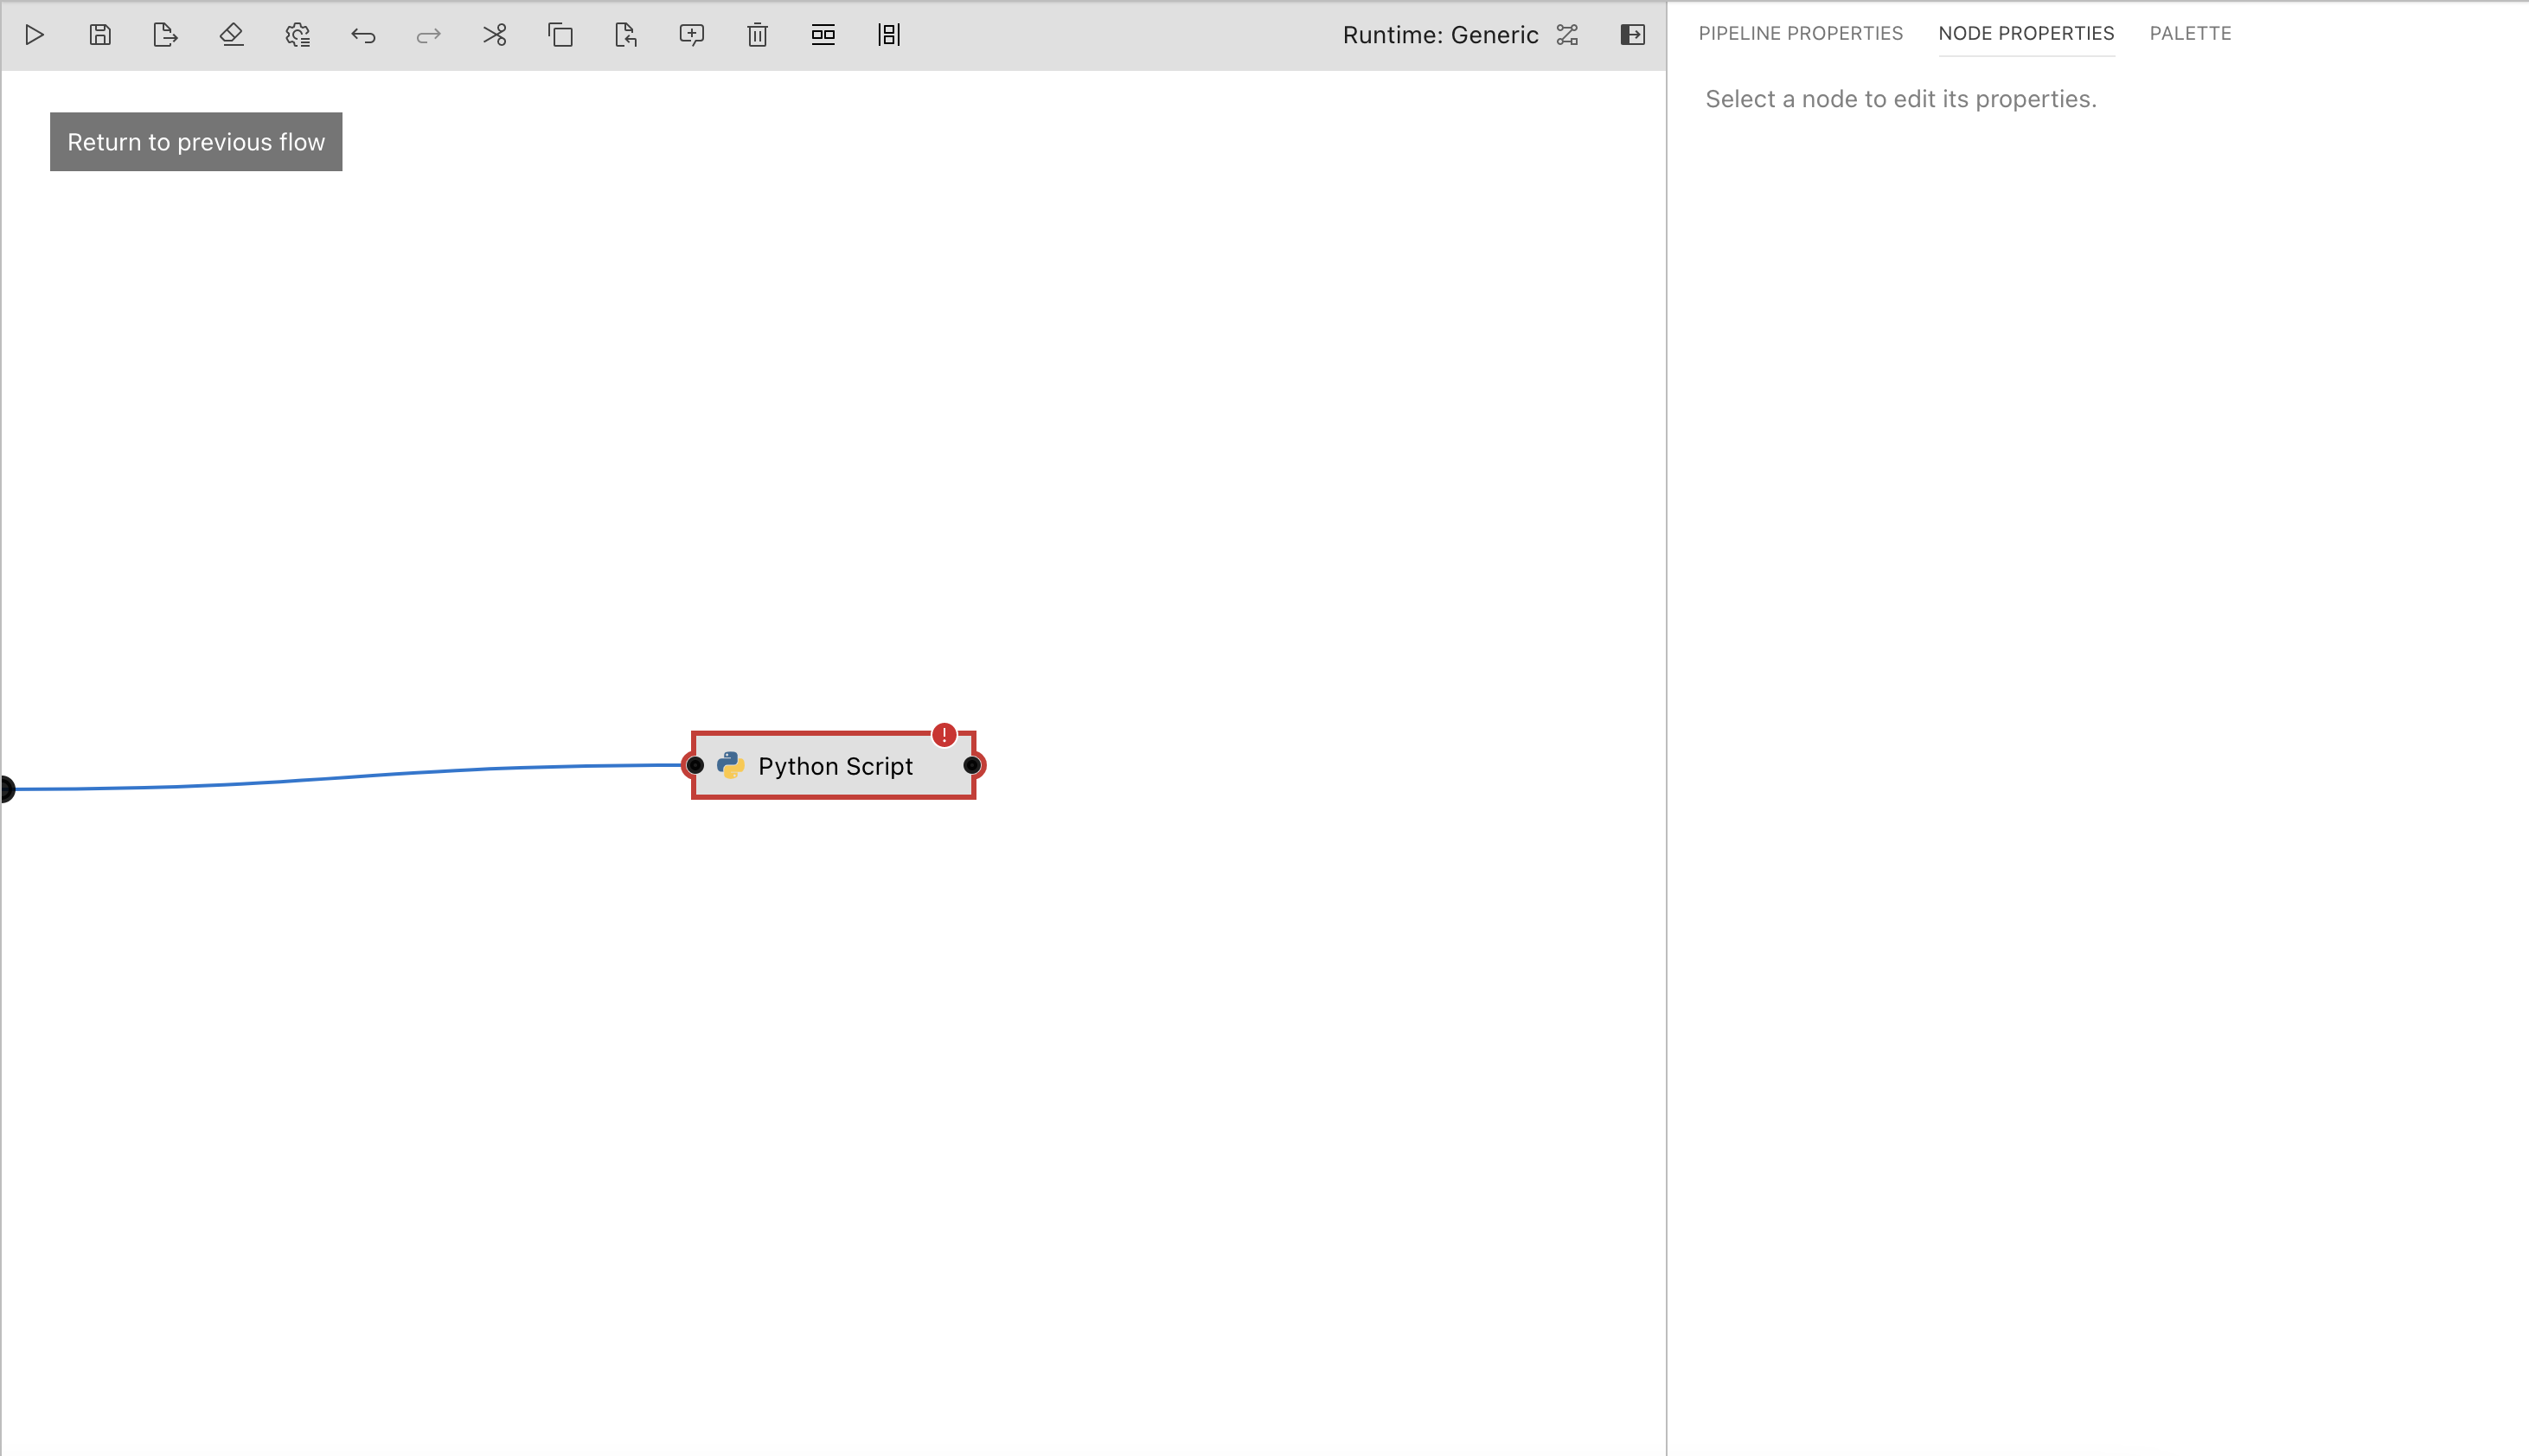Export the pipeline
2529x1456 pixels.
coord(165,35)
